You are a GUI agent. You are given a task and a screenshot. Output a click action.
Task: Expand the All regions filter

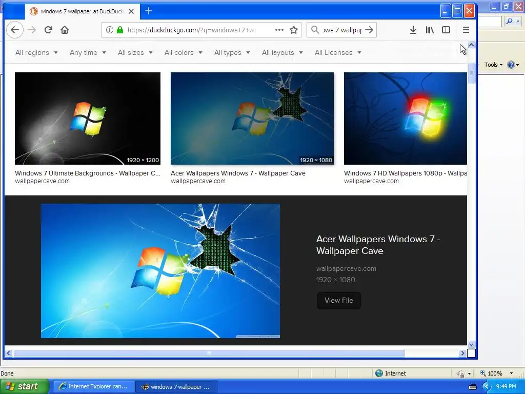(36, 53)
